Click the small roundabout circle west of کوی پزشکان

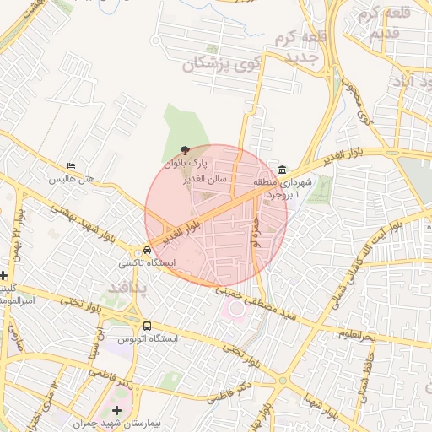click(x=155, y=40)
